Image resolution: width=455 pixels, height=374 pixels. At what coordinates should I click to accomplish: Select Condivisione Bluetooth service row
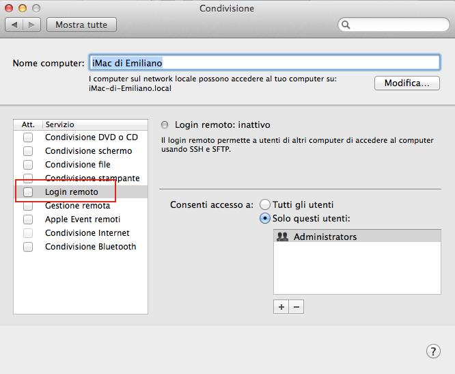pyautogui.click(x=90, y=247)
